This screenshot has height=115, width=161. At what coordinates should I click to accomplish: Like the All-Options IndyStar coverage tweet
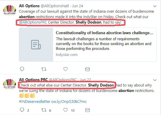coord(65,69)
